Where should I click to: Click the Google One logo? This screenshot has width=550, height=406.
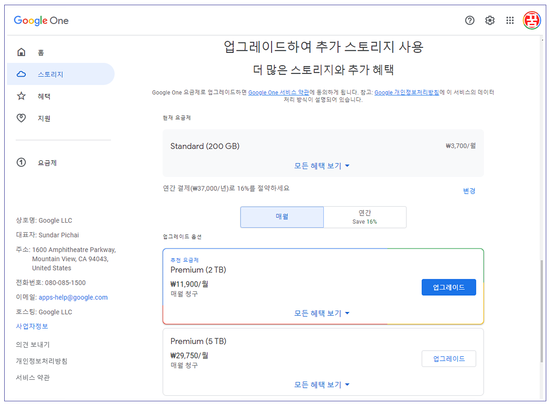click(x=41, y=21)
